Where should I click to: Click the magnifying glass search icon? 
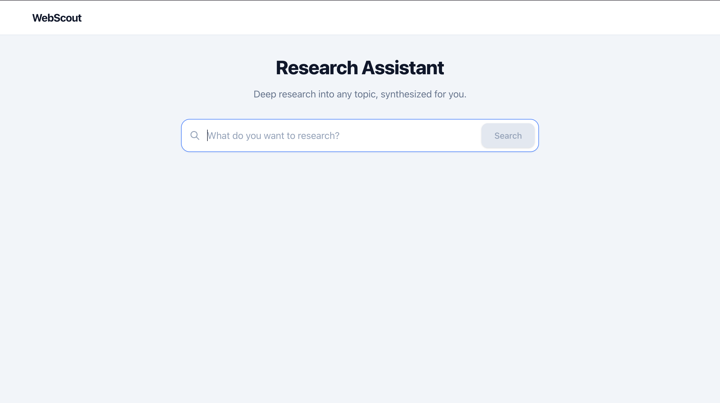[x=195, y=135]
